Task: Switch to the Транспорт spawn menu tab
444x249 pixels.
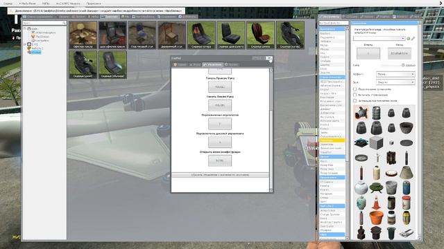Action: click(110, 17)
